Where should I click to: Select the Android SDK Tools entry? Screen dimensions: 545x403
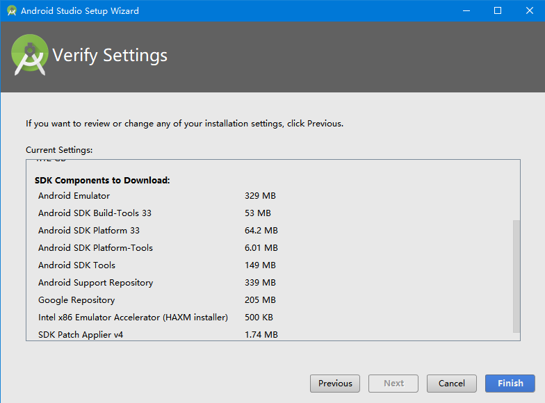[77, 265]
